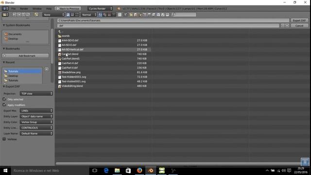Open the Projection TOP view dropdown
The height and width of the screenshot is (175, 311).
coord(36,93)
